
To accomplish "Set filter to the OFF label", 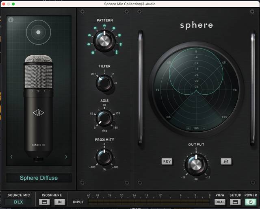I will pyautogui.click(x=93, y=74).
